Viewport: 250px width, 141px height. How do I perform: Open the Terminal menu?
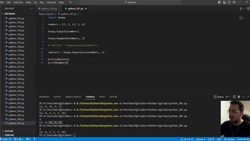(x=51, y=2)
